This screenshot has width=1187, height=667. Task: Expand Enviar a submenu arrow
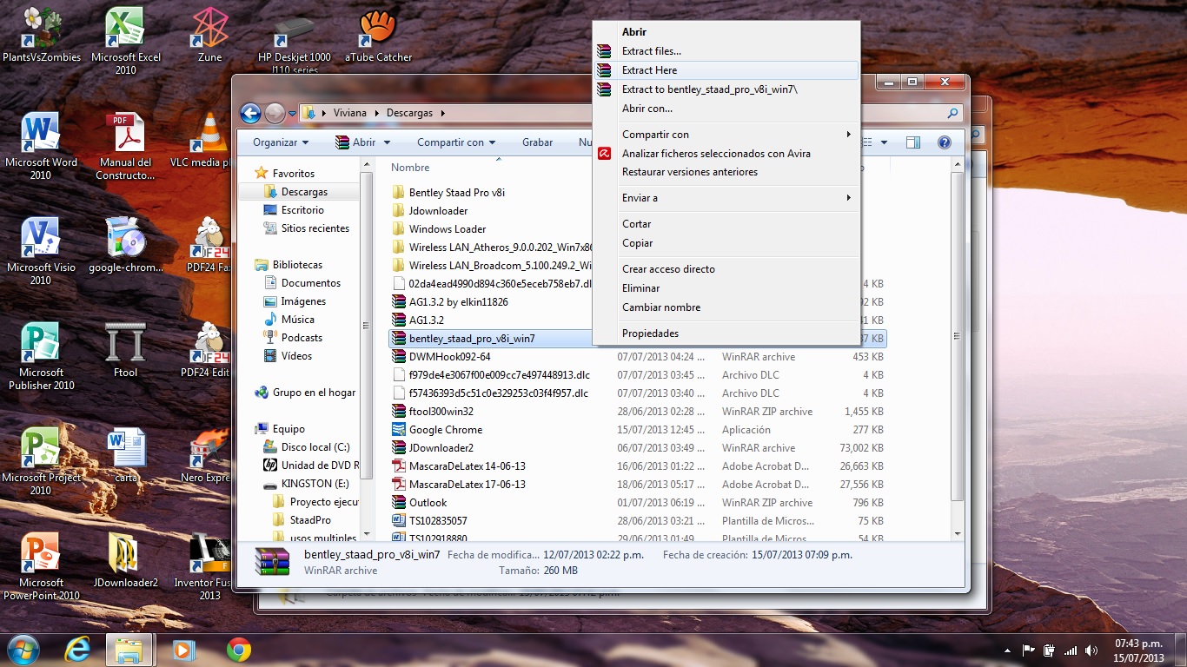click(848, 198)
